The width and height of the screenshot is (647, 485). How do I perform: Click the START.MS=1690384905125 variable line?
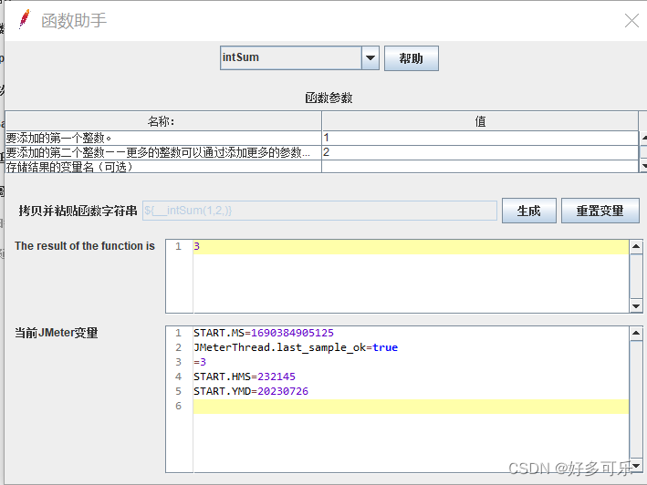point(264,333)
